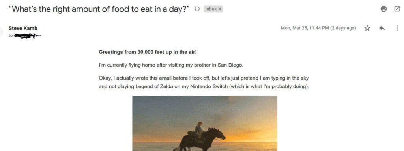Open the Zelda horse rider image
Image resolution: width=404 pixels, height=151 pixels.
205,124
